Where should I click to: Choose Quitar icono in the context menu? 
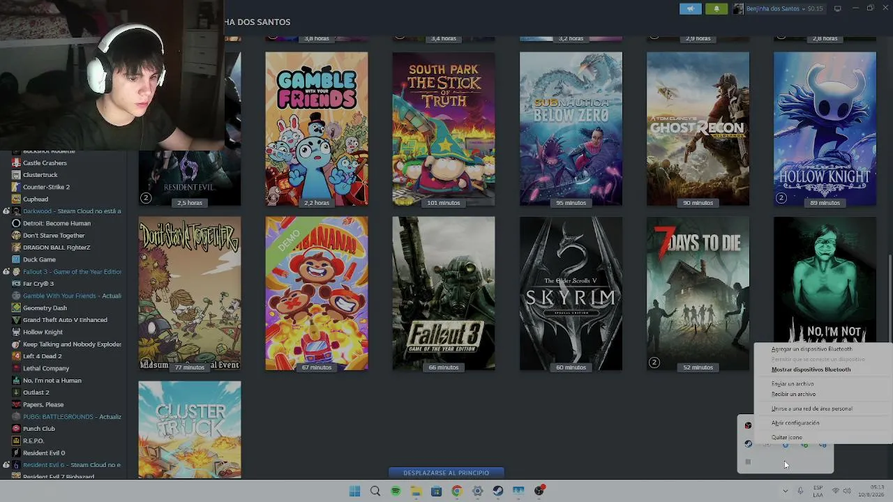click(x=786, y=438)
